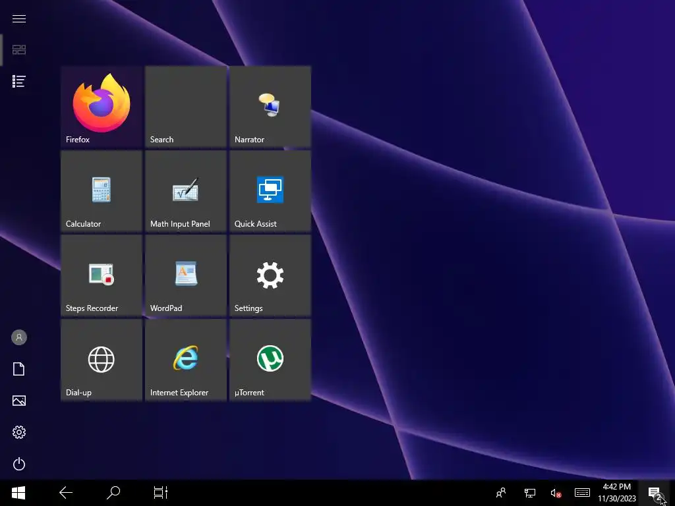Open the Calculator tile

(101, 190)
